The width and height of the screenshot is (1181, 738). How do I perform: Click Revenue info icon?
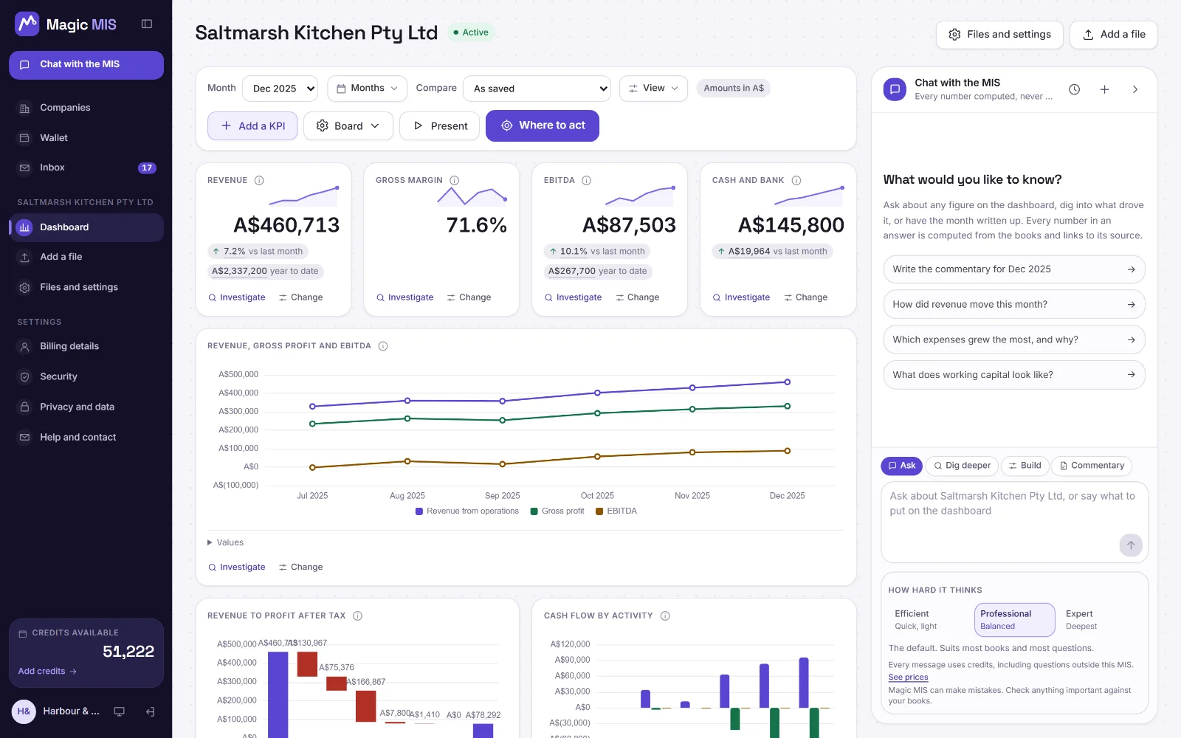[x=259, y=180]
